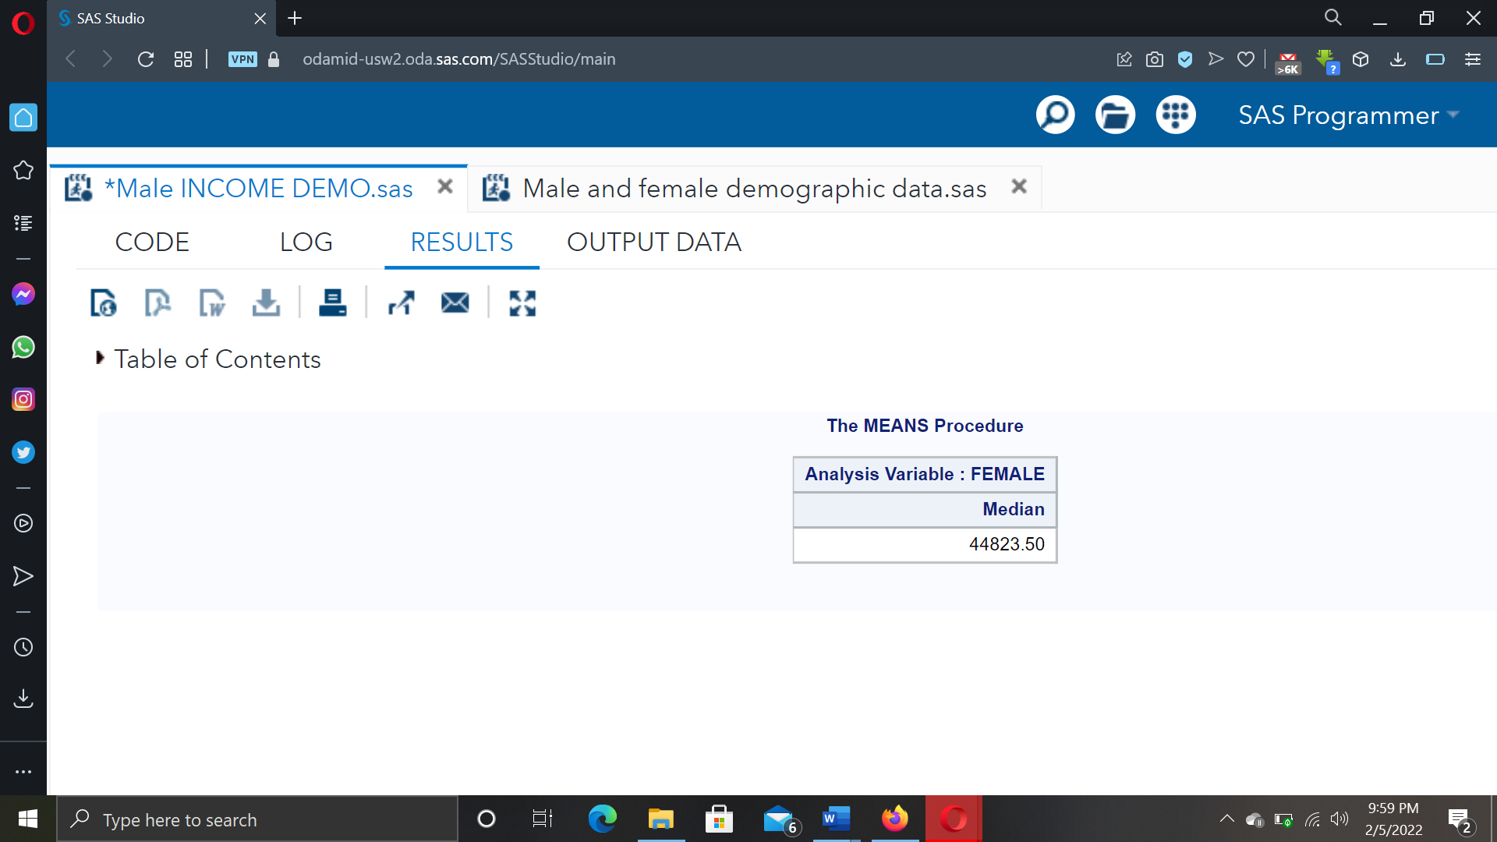Image resolution: width=1497 pixels, height=842 pixels.
Task: Open the Male and female demographic data.sas tab
Action: (x=752, y=188)
